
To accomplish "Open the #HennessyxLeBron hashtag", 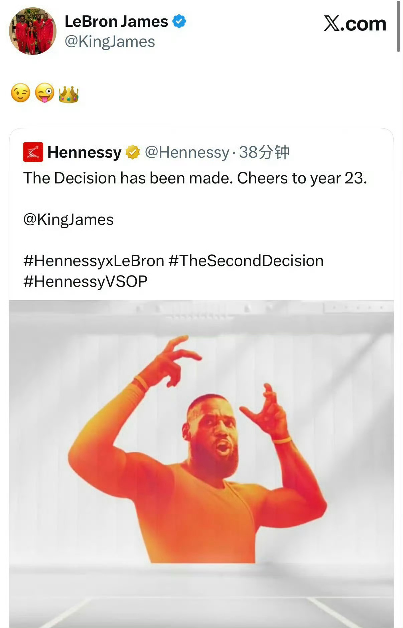I will point(94,261).
